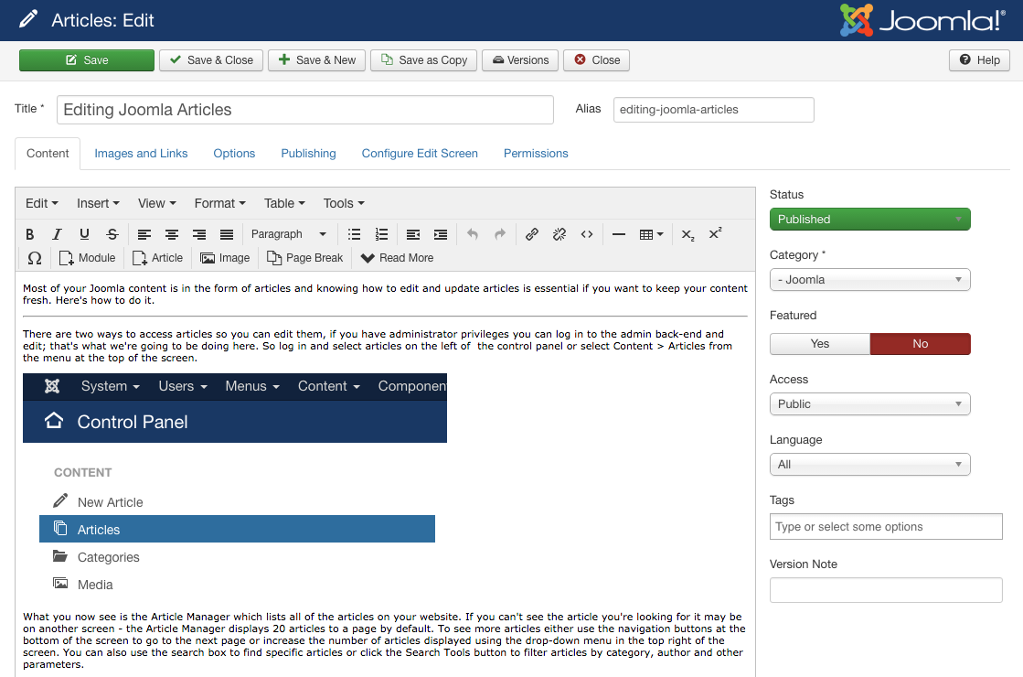The image size is (1023, 677).
Task: Align text right
Action: click(x=199, y=233)
